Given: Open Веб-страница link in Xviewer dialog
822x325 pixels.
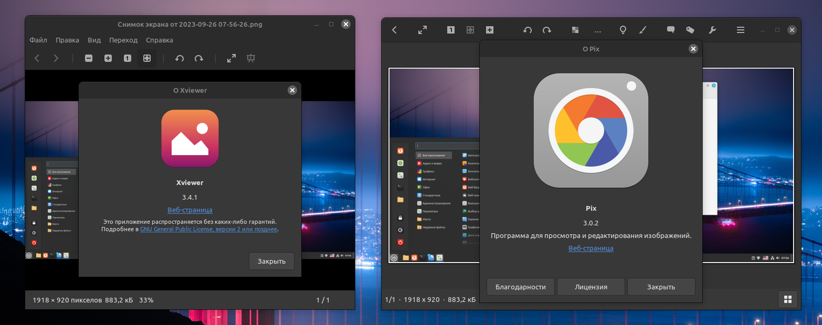Looking at the screenshot, I should pyautogui.click(x=190, y=210).
